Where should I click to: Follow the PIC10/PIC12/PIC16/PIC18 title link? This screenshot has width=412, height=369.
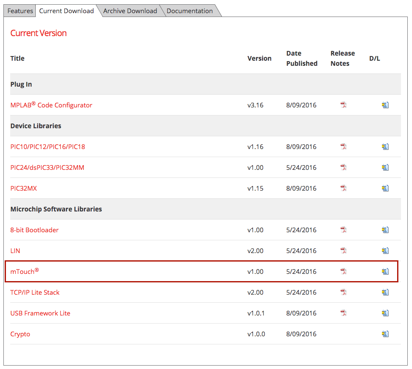click(48, 147)
